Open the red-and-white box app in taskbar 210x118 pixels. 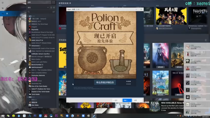click(x=46, y=116)
